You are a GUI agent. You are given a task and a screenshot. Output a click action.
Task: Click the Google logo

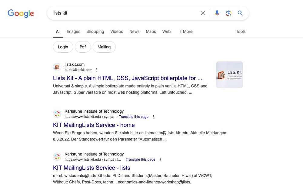pos(21,13)
